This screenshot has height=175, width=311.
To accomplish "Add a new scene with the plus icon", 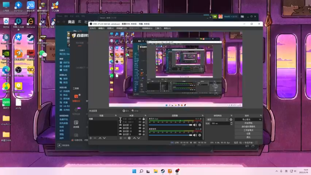I will (x=91, y=138).
